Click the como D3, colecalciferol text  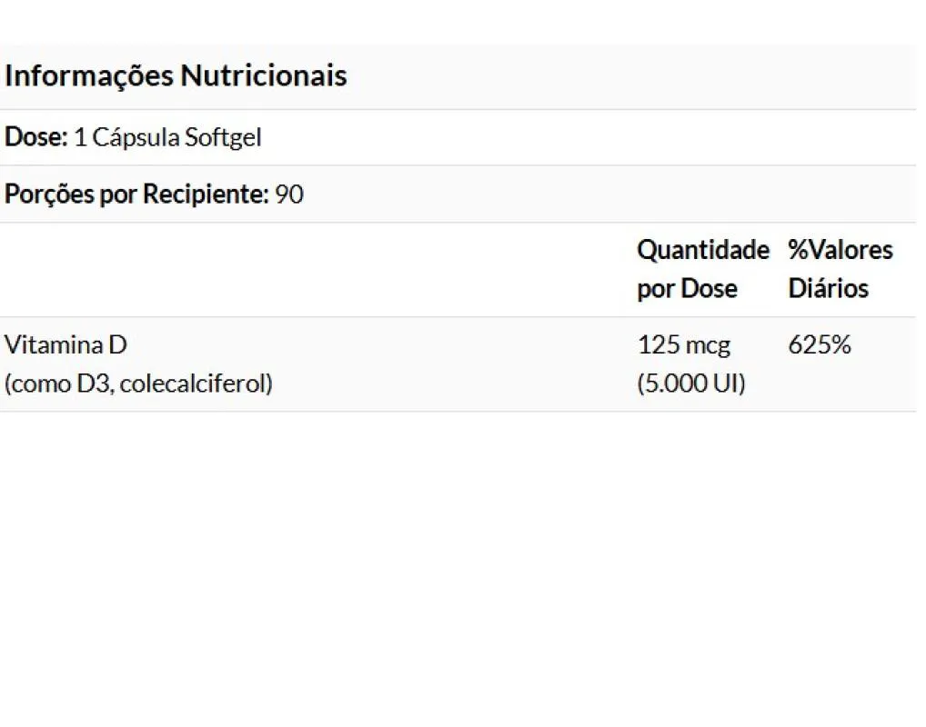(x=138, y=384)
